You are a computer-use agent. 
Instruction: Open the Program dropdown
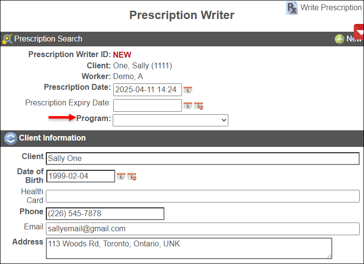point(170,120)
